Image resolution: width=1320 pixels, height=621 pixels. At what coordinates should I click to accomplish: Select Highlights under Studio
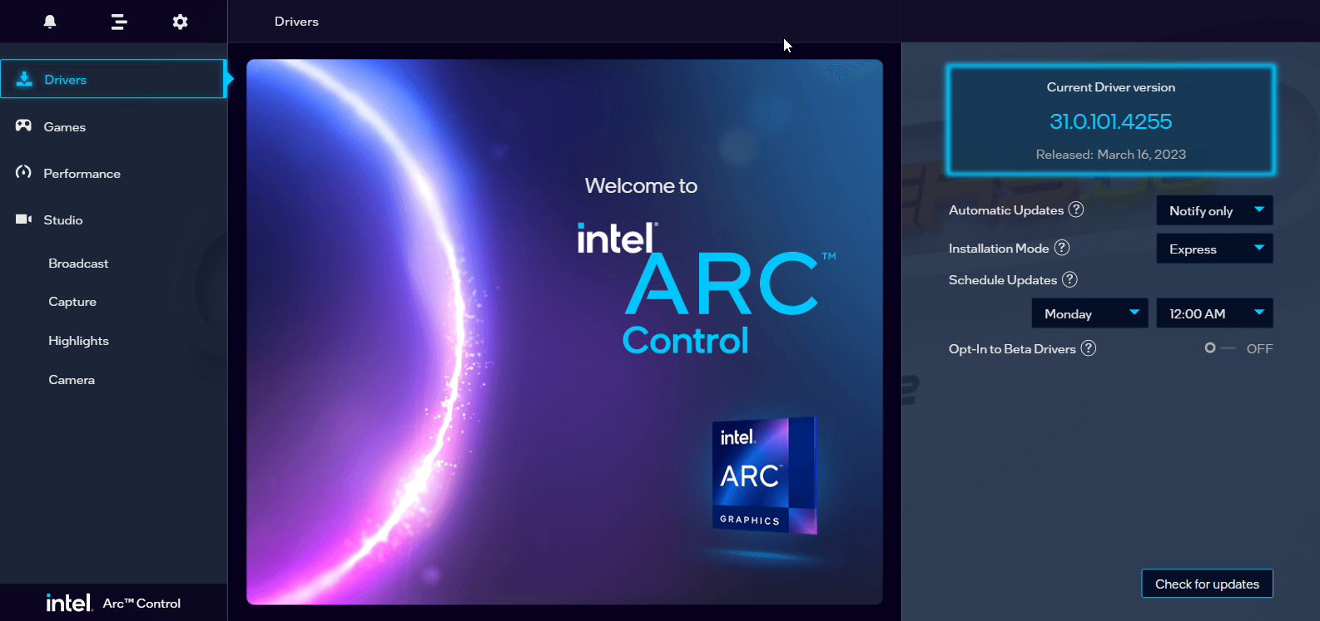78,341
